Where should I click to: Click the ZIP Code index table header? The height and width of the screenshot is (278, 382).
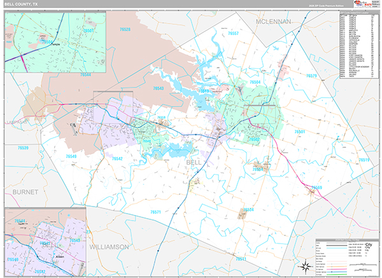coord(359,13)
